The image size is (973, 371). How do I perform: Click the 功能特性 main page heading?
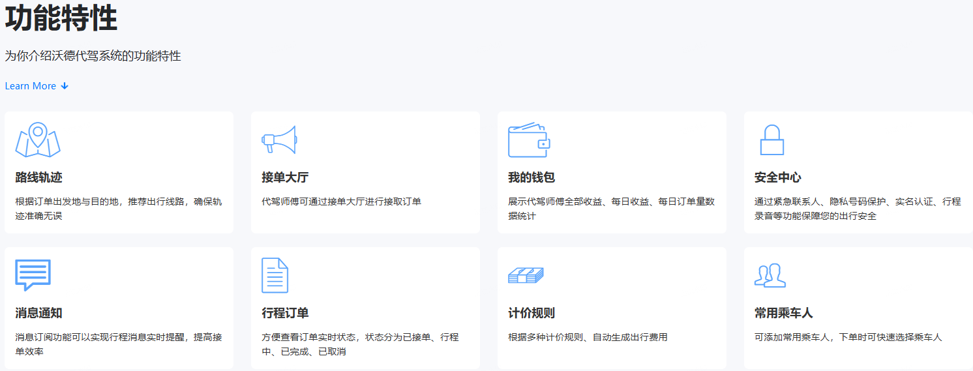(x=61, y=18)
